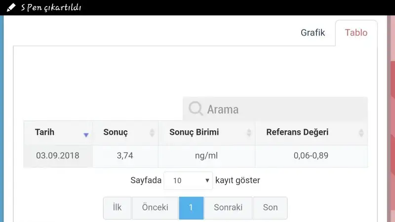
Task: Go to next page with Sonraki
Action: pyautogui.click(x=228, y=208)
